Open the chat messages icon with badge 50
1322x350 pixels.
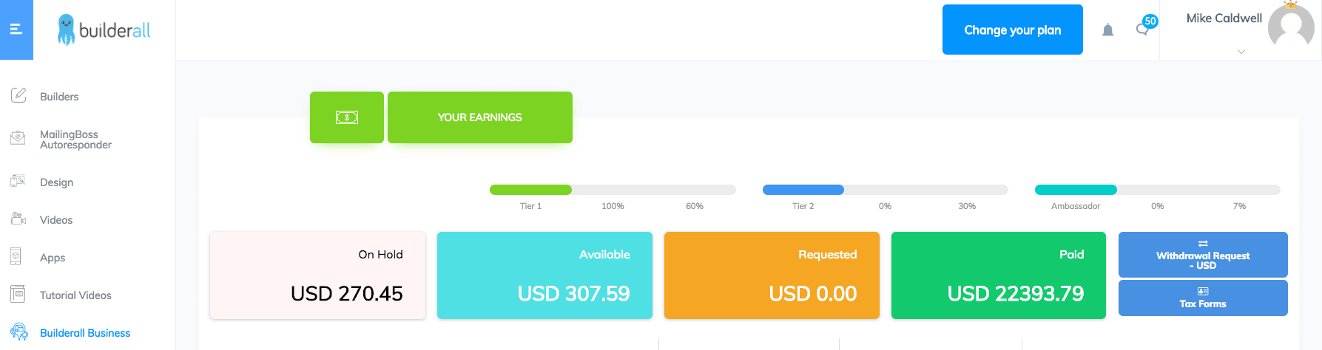tap(1143, 29)
